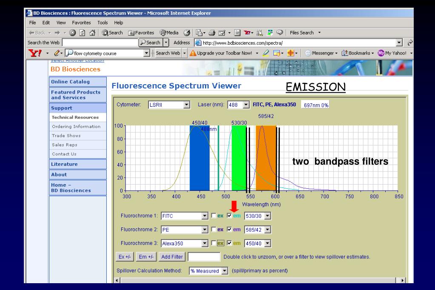Click the Upgrade your Toolbar warning icon

(x=193, y=53)
